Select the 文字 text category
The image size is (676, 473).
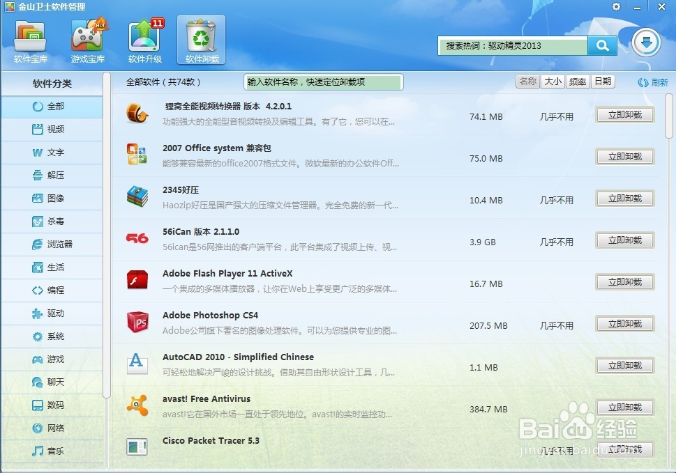pos(52,153)
